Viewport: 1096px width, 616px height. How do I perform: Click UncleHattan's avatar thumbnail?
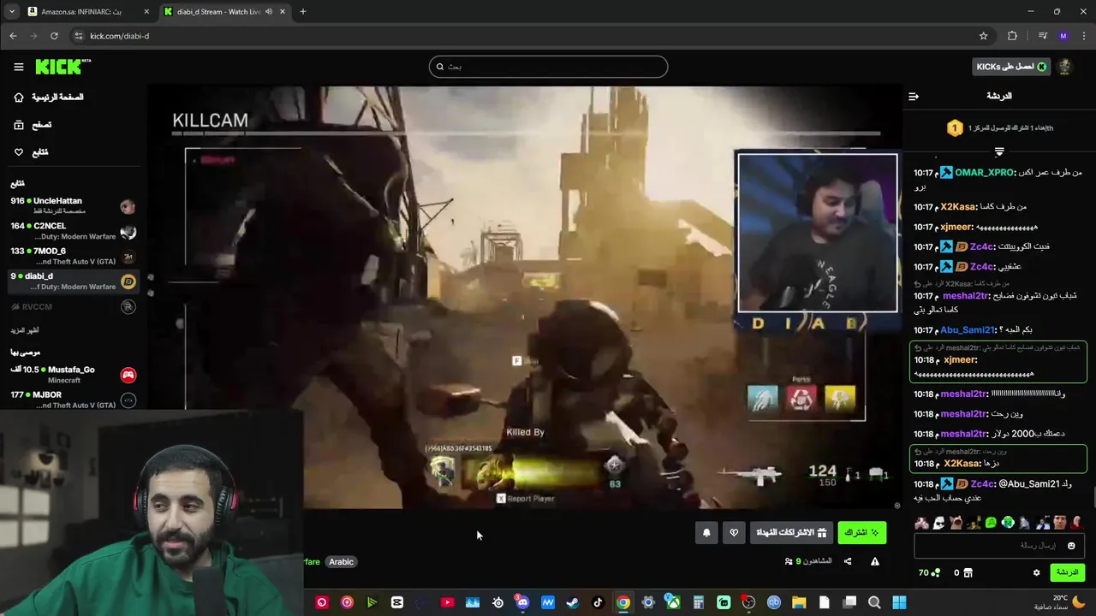[128, 206]
